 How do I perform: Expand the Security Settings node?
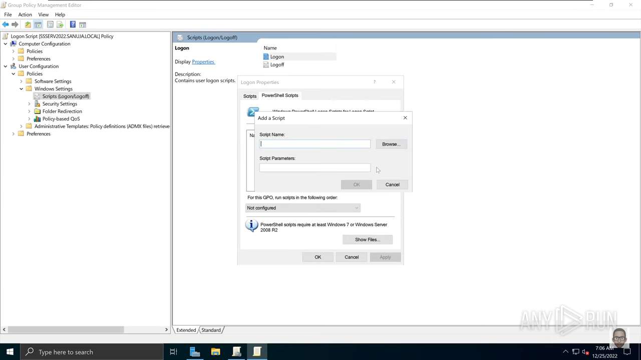(30, 103)
